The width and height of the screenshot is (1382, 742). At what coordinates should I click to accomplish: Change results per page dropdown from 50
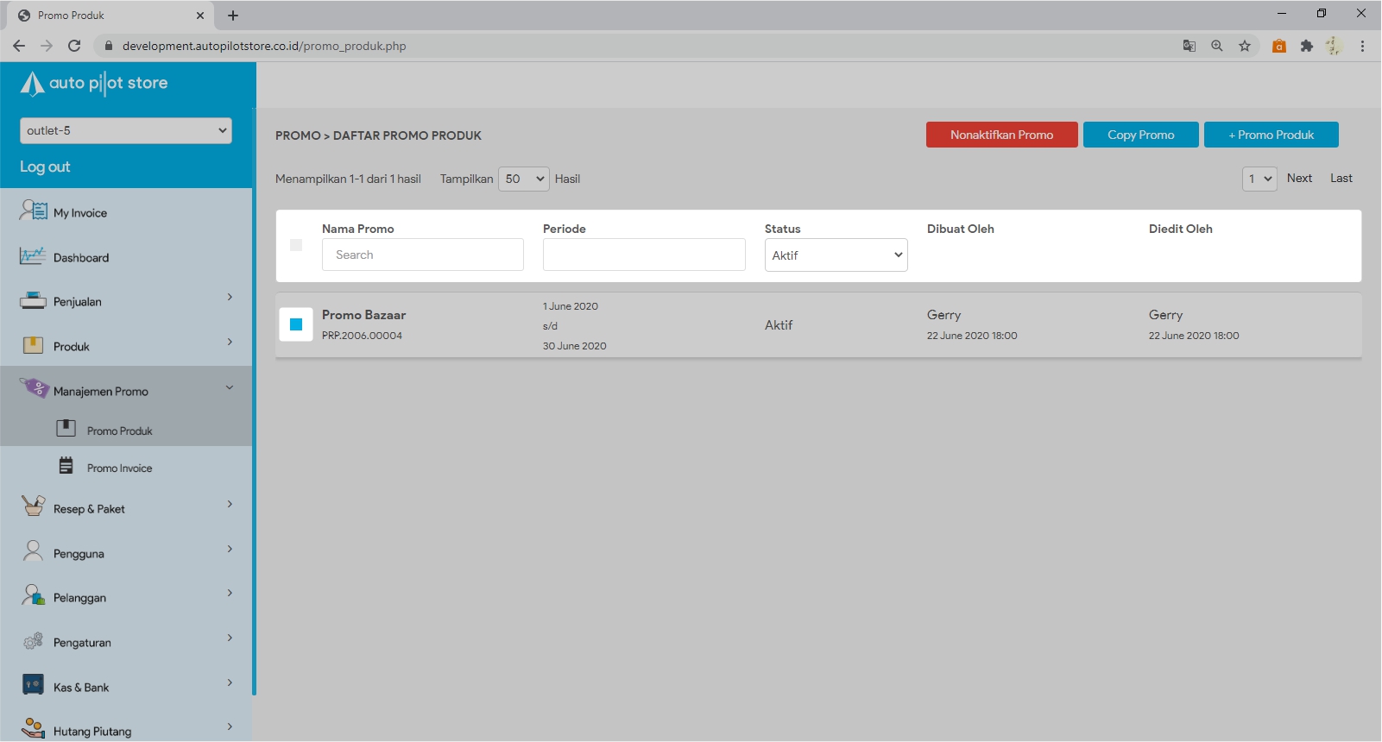[524, 179]
